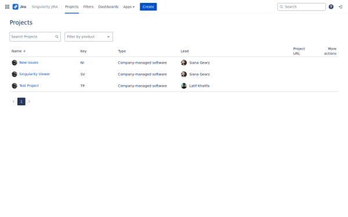Open the Filter by product dropdown
The width and height of the screenshot is (348, 217).
(89, 37)
